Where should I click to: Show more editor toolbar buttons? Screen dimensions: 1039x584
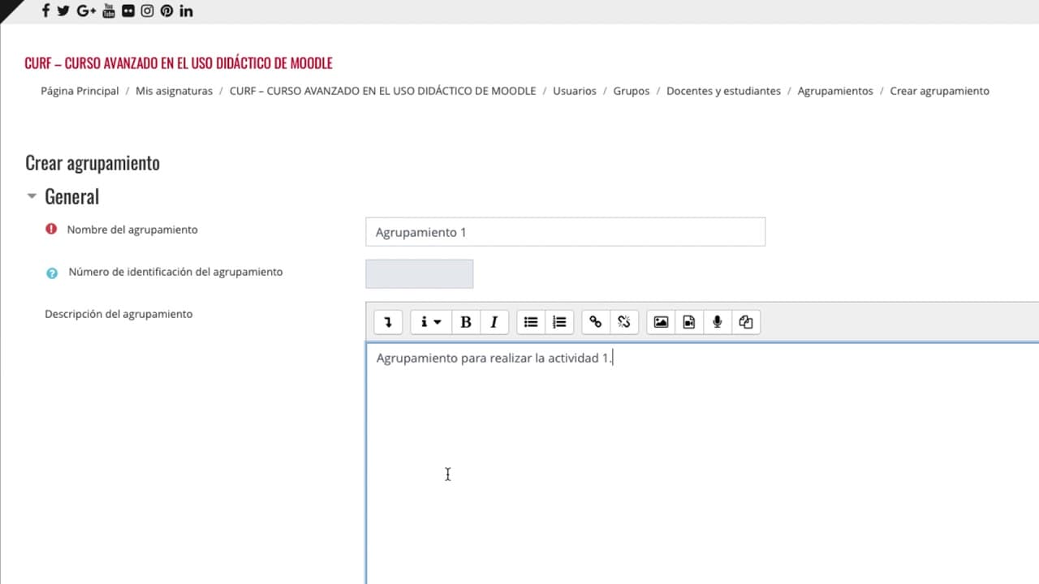(x=388, y=322)
